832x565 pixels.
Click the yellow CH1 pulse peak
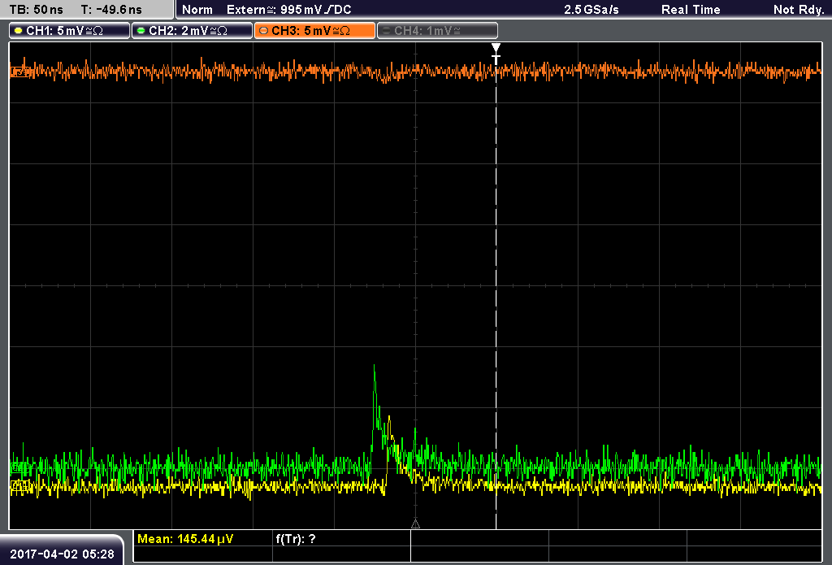(x=389, y=419)
